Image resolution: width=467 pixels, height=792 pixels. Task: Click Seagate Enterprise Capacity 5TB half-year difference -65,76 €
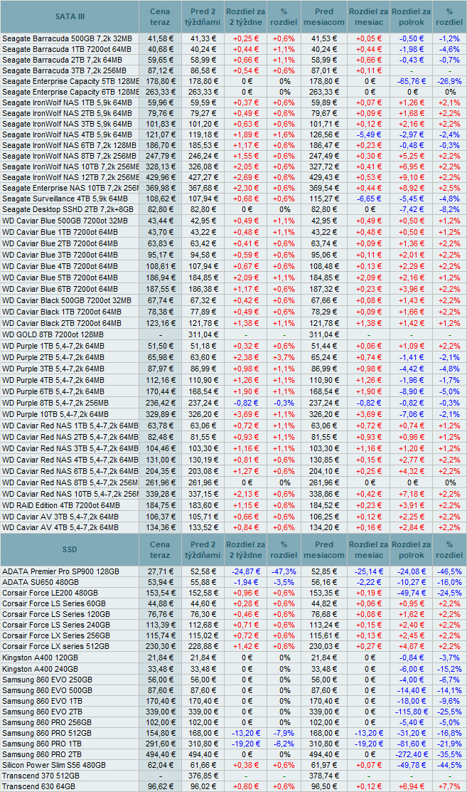412,81
